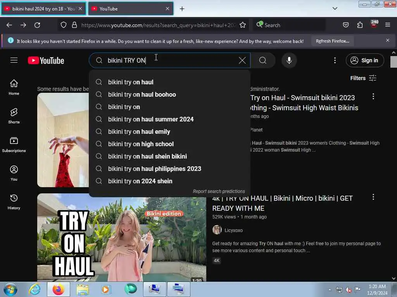View site security lock info

pyautogui.click(x=74, y=25)
